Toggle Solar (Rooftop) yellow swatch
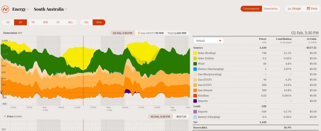Screen dimensions: 321x131 [x=196, y=53]
